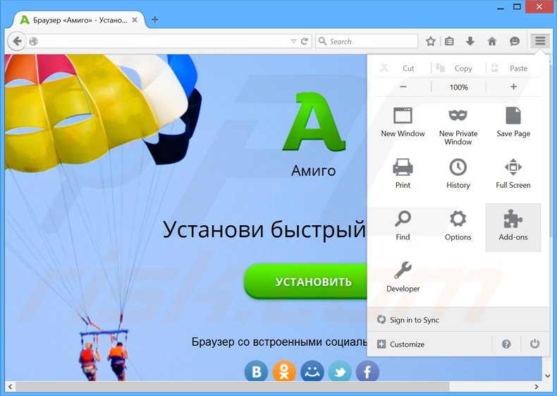The width and height of the screenshot is (557, 396).
Task: Open the New Window menu item
Action: (403, 121)
